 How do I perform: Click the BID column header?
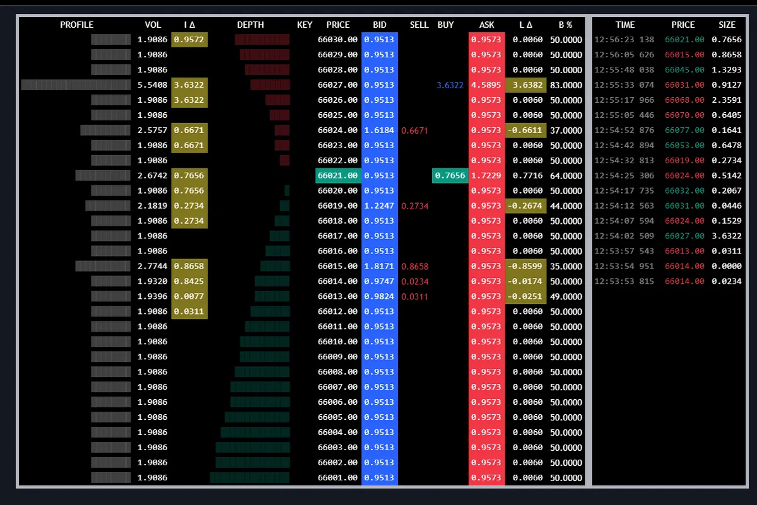click(378, 25)
